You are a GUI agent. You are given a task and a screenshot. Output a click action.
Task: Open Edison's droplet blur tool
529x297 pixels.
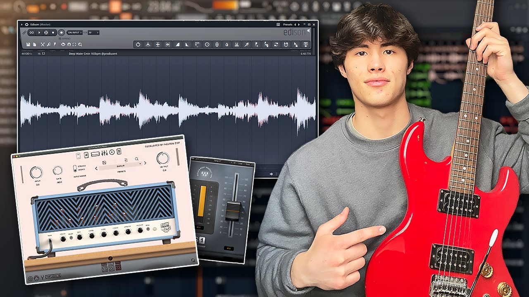pos(227,44)
